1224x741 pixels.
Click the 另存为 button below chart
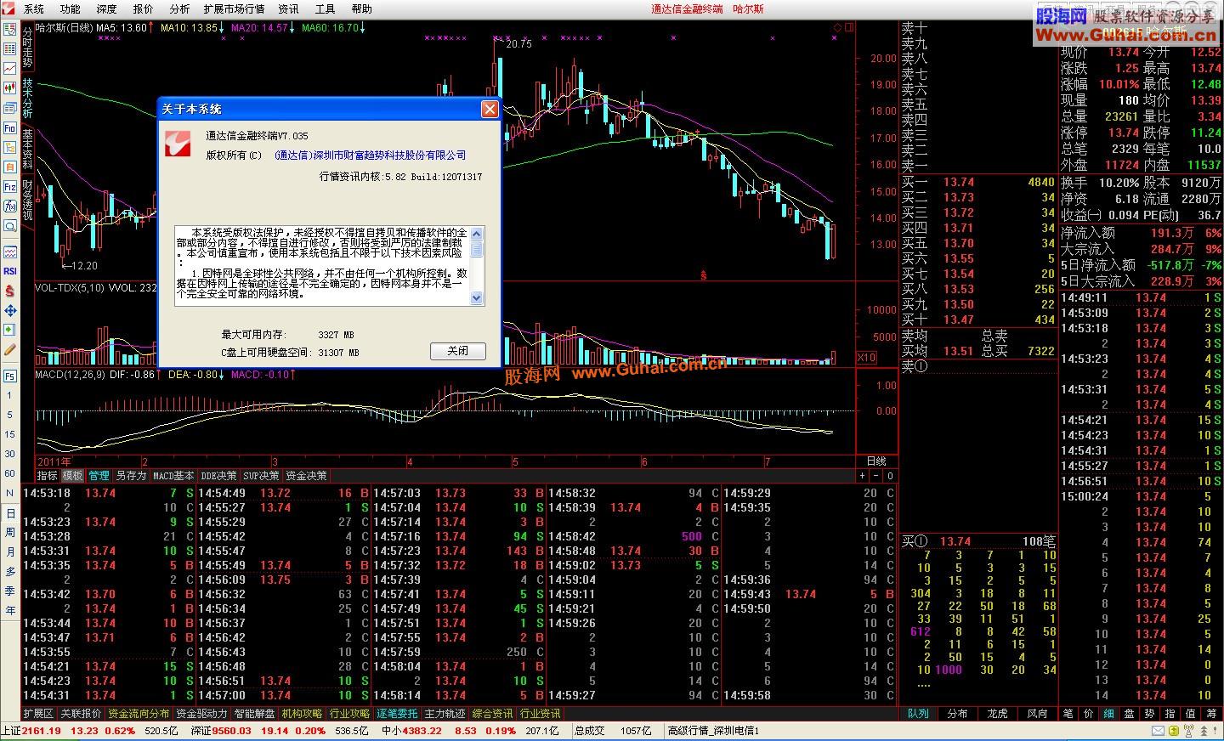(131, 476)
